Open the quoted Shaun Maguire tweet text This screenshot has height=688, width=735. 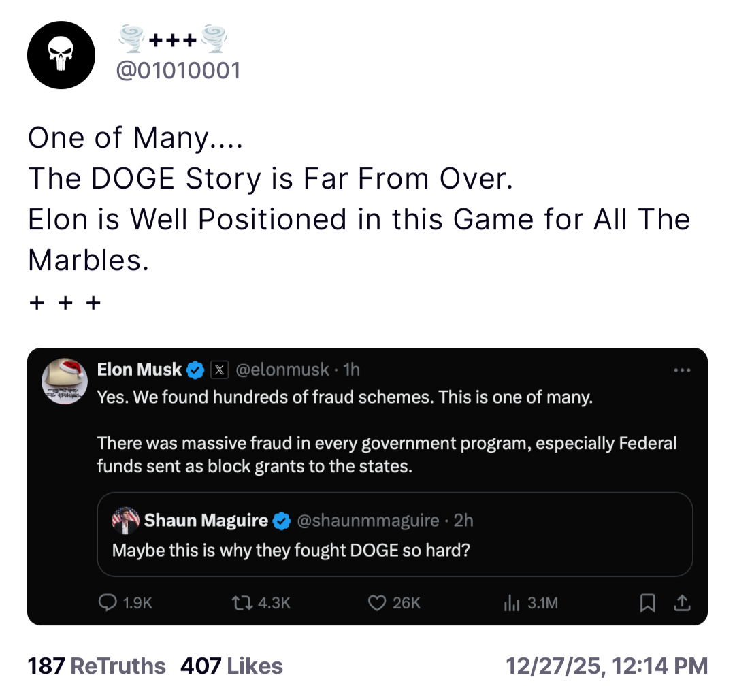click(x=291, y=549)
